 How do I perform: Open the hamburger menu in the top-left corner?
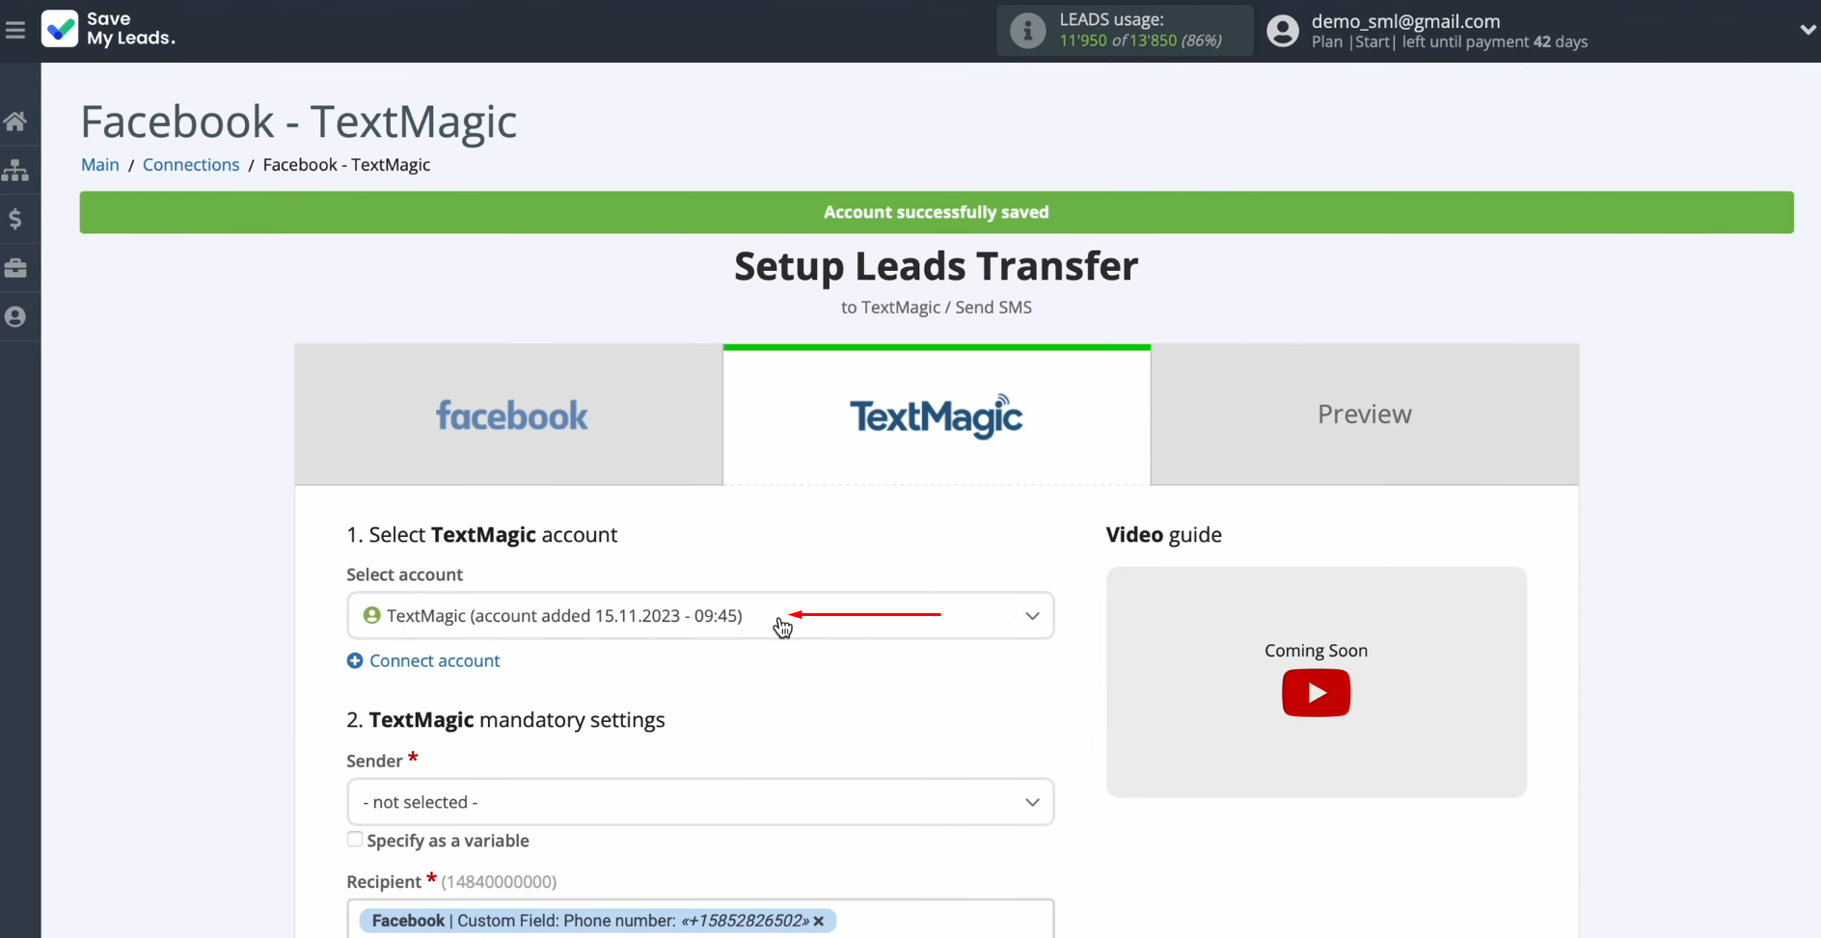(x=15, y=31)
